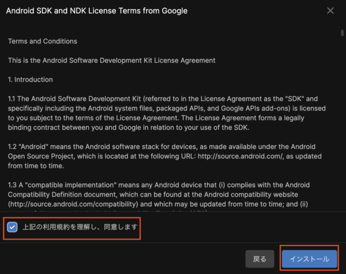Click the 上記の利用規約を理解し、同意します label
The image size is (346, 274).
click(x=80, y=227)
